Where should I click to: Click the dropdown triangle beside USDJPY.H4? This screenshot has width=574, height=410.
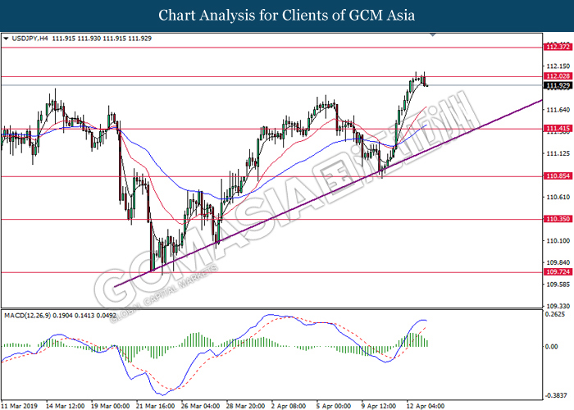(6, 39)
